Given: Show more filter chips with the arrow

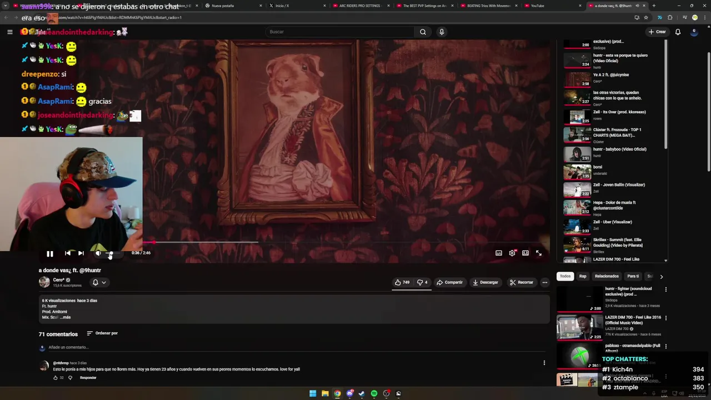Looking at the screenshot, I should tap(661, 276).
